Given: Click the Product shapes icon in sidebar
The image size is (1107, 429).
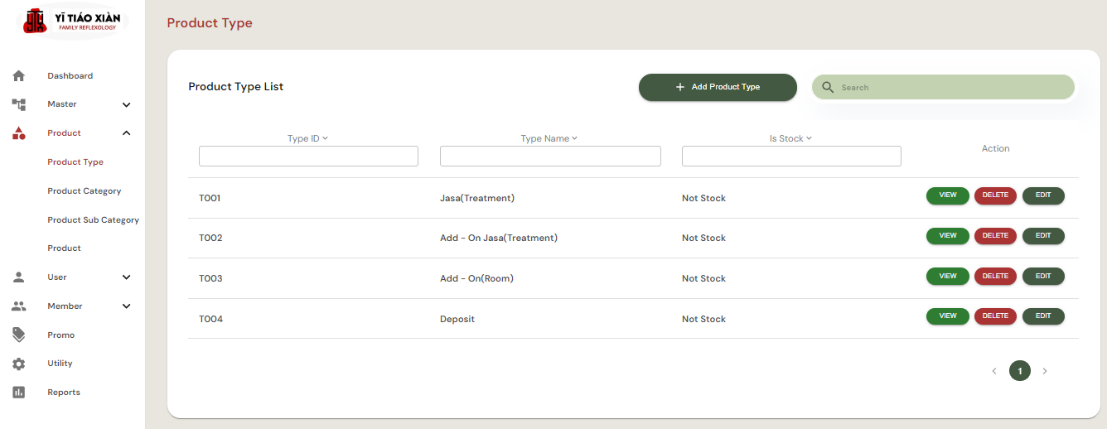Looking at the screenshot, I should click(18, 133).
